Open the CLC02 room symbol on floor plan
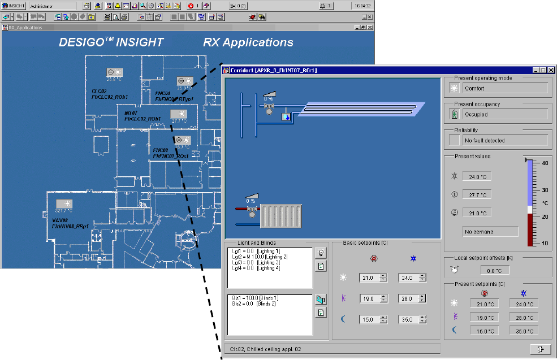557x360 pixels. point(114,72)
